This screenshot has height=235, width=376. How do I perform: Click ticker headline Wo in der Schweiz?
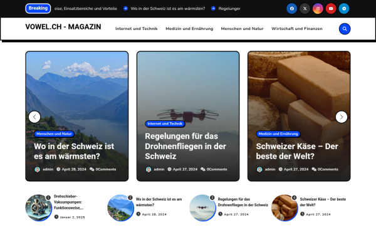pos(167,9)
